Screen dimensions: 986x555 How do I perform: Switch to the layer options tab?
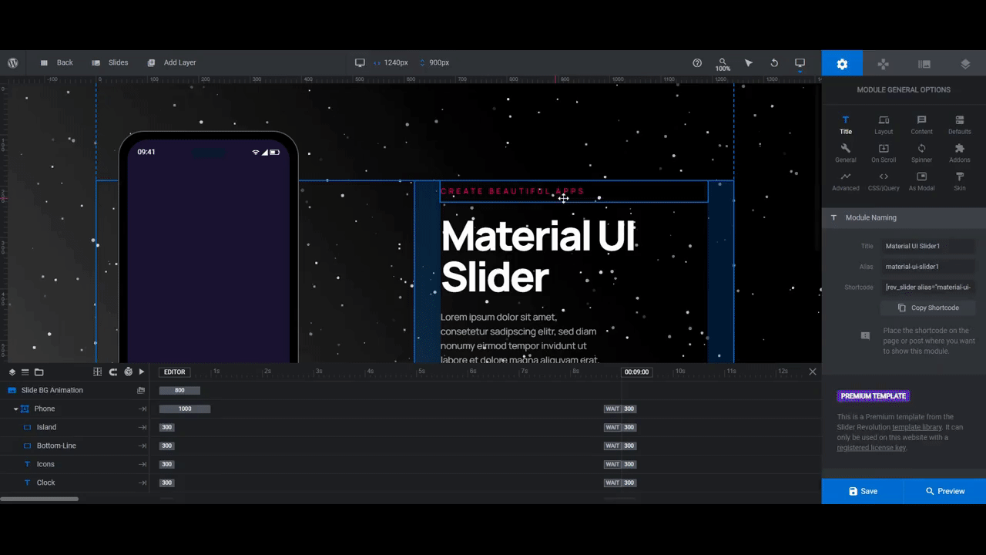[x=965, y=64]
